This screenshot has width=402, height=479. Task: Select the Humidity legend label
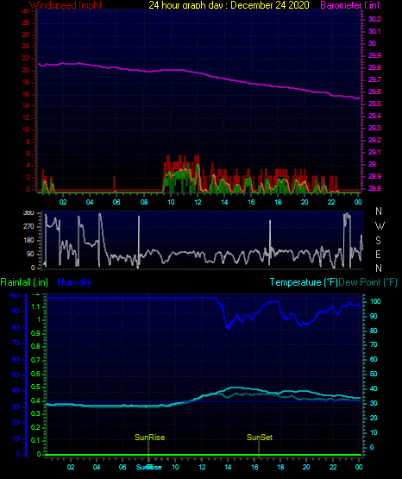[x=74, y=282]
